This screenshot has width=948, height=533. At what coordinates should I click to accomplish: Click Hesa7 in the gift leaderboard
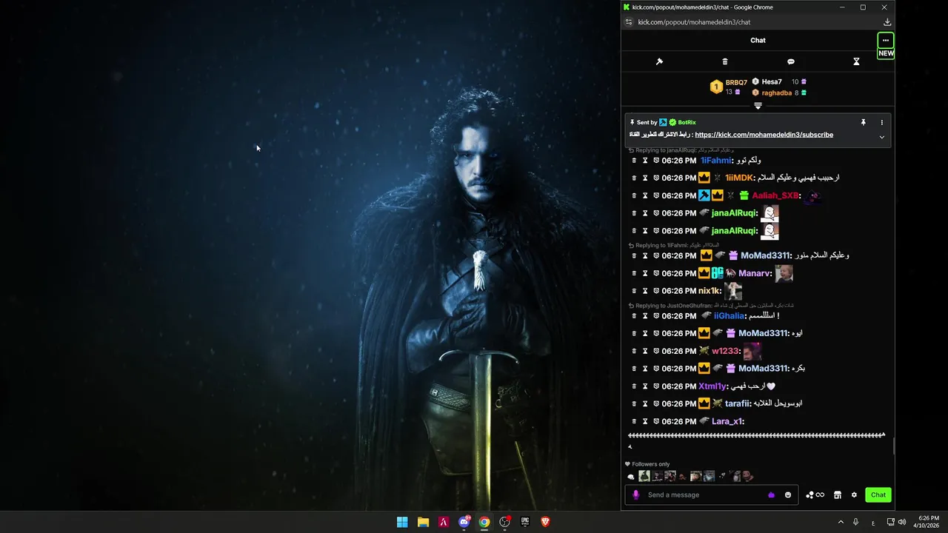(x=772, y=81)
